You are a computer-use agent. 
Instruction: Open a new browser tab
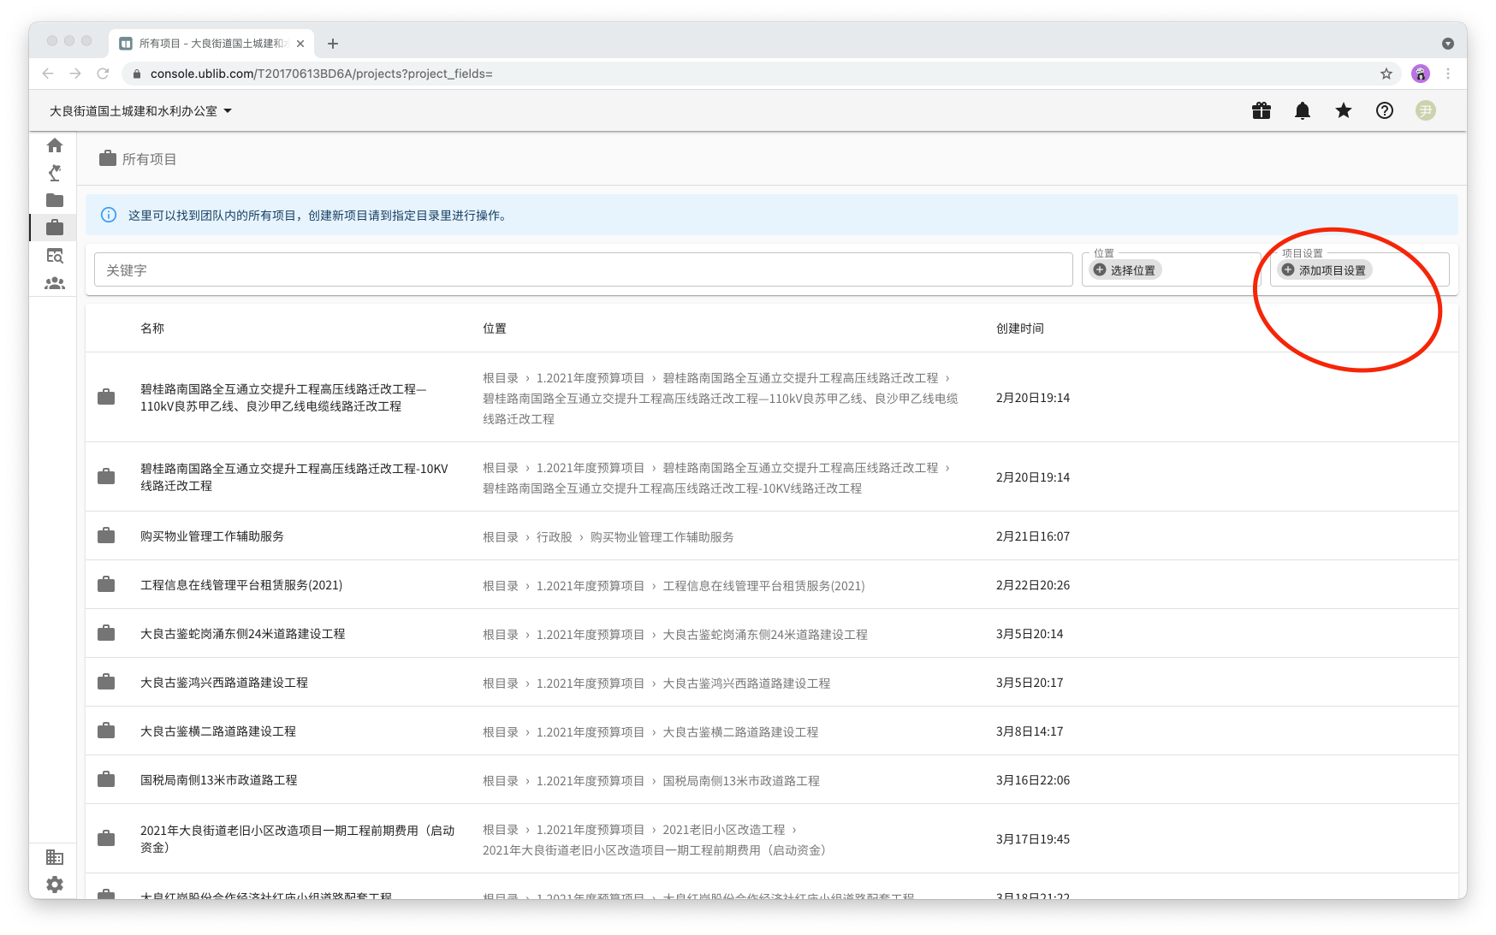333,44
